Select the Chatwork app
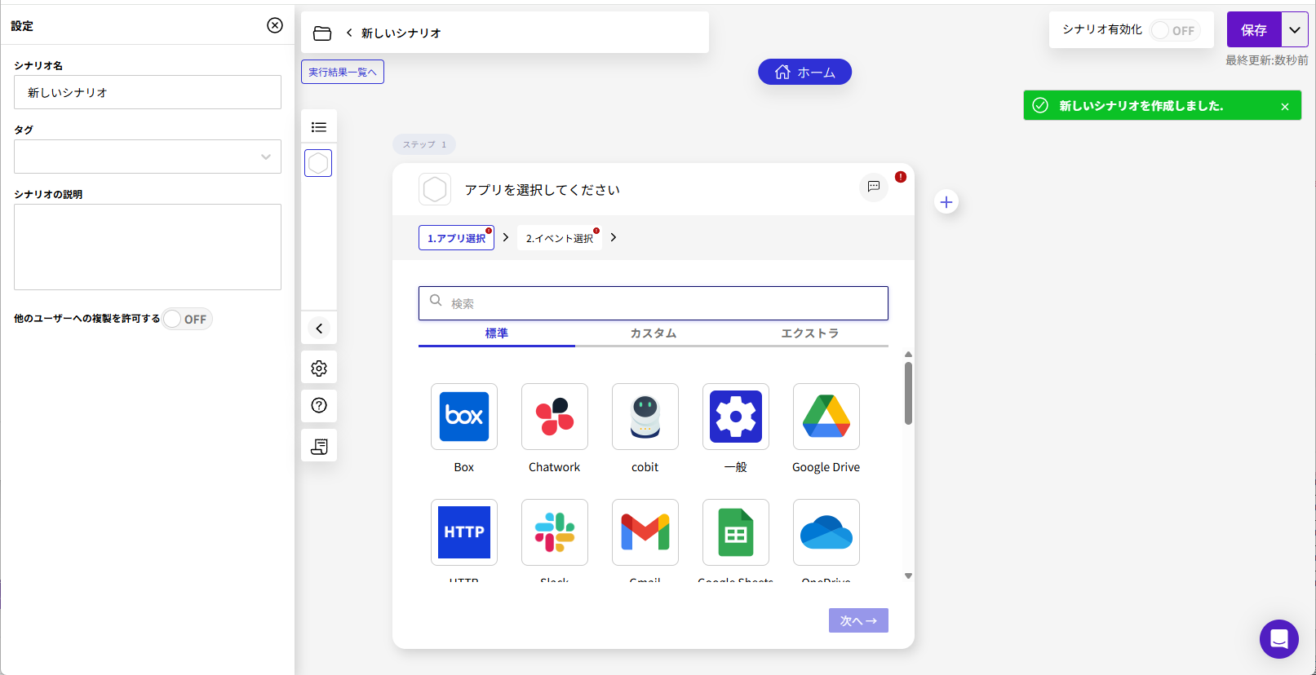1316x675 pixels. point(555,417)
